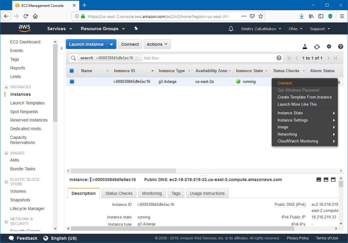Open the Privacy Policy link
Screen dimensions: 348x243
(298, 238)
